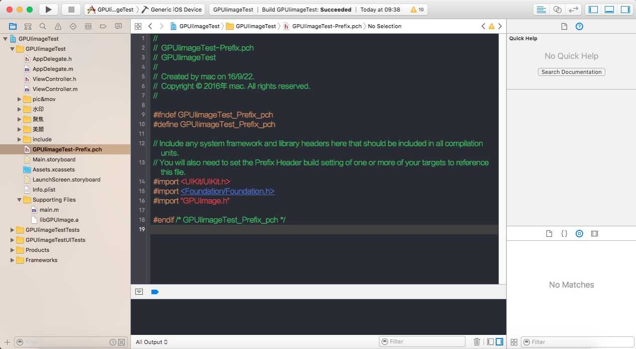Collapse the GPUIimageTest group folder
This screenshot has width=636, height=349.
pos(13,49)
